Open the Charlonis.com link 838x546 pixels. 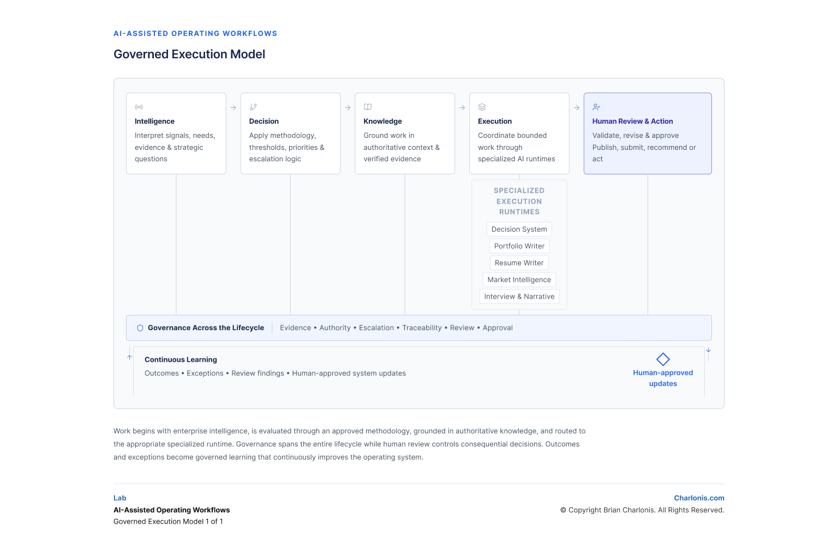tap(699, 498)
